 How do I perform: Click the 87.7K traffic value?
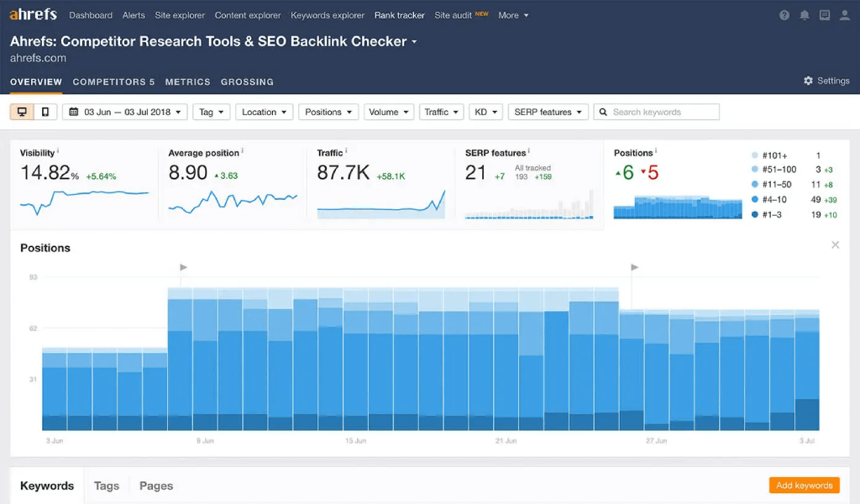(343, 173)
